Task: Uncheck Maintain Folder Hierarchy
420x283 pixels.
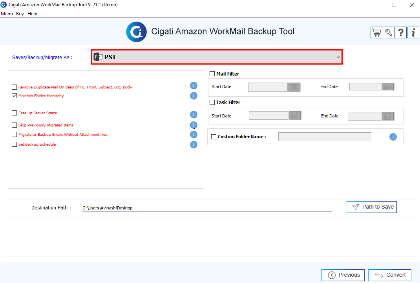Action: pyautogui.click(x=15, y=96)
